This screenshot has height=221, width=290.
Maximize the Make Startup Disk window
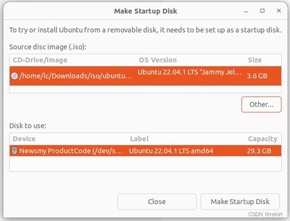262,11
